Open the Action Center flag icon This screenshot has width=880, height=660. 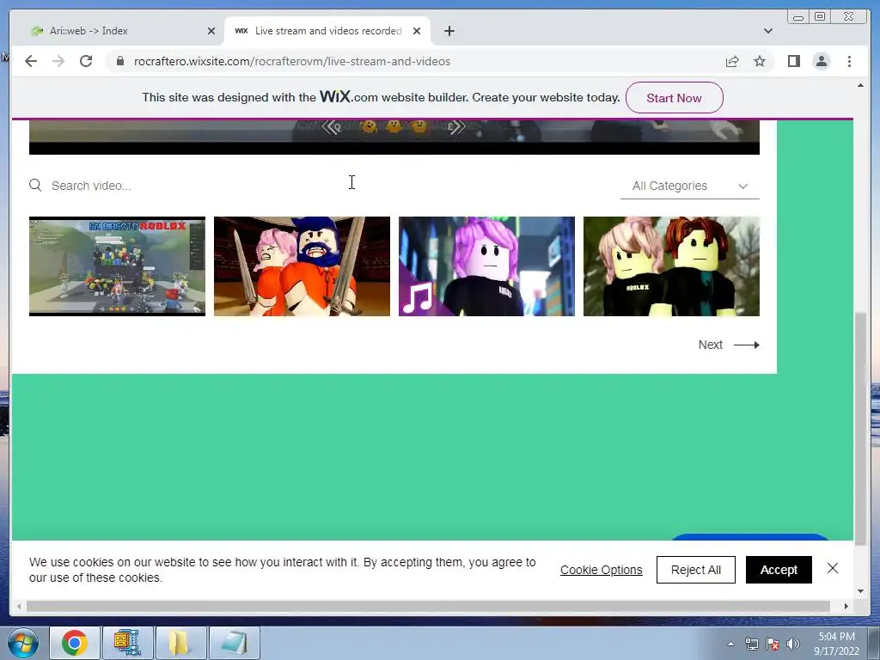(x=773, y=644)
